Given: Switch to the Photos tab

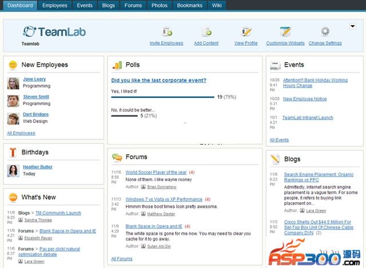Looking at the screenshot, I should [160, 5].
